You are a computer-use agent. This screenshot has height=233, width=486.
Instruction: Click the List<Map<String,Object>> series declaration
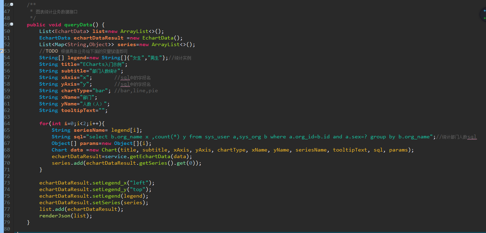tap(117, 44)
